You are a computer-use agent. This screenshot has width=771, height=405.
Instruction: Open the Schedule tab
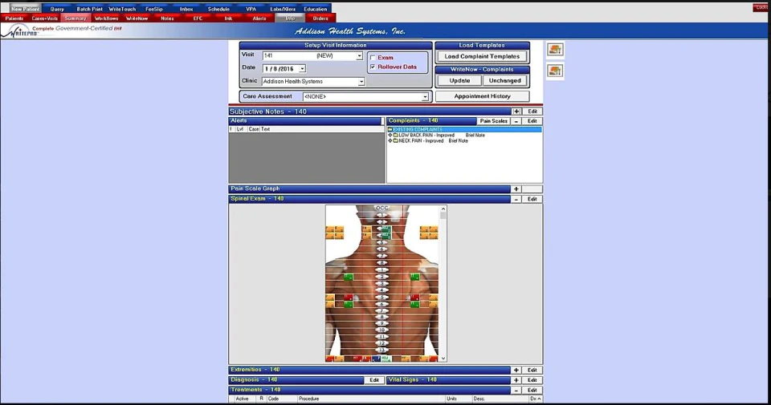click(x=218, y=9)
